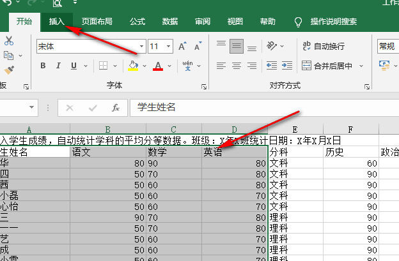Screen dimensions: 399x261
Task: Toggle Underline formatting
Action: pyautogui.click(x=74, y=66)
